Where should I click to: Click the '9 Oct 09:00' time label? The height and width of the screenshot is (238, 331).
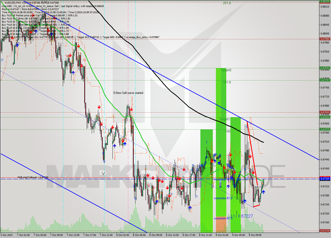[x=255, y=235]
